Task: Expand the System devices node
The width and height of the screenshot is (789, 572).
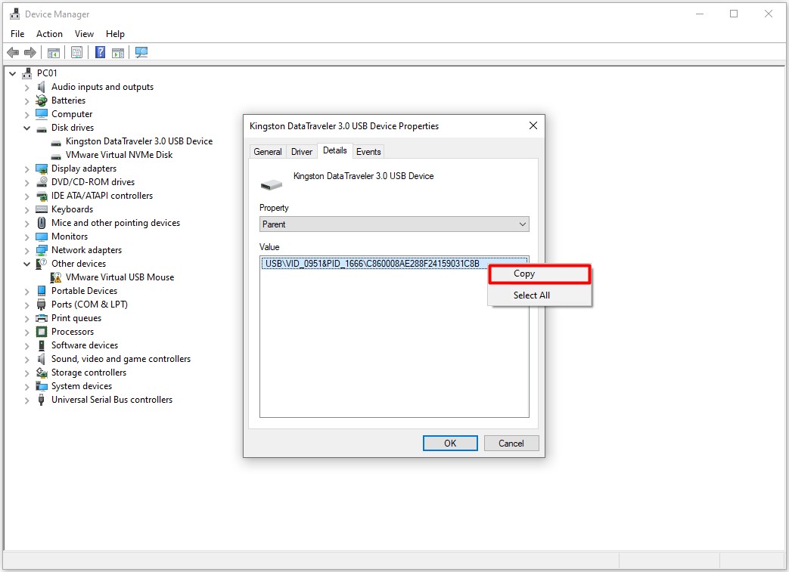Action: (26, 386)
